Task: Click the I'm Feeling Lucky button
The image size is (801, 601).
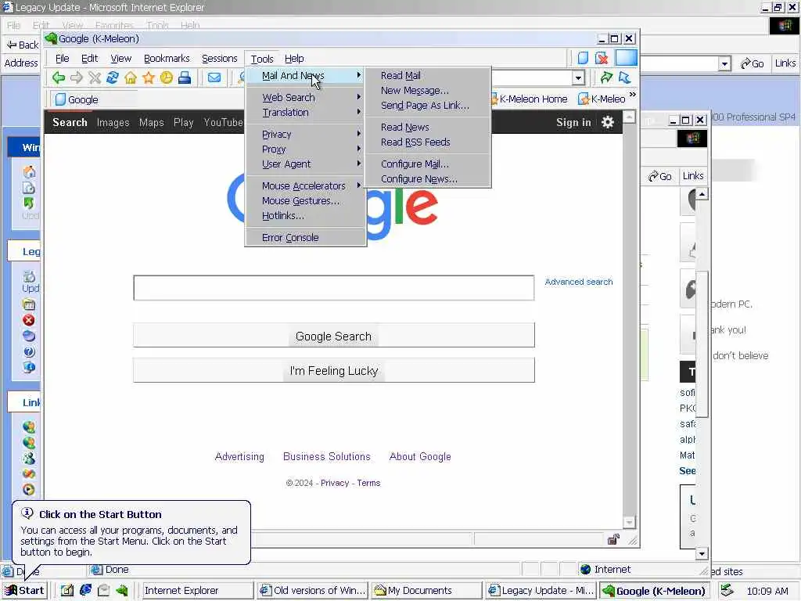Action: tap(333, 370)
